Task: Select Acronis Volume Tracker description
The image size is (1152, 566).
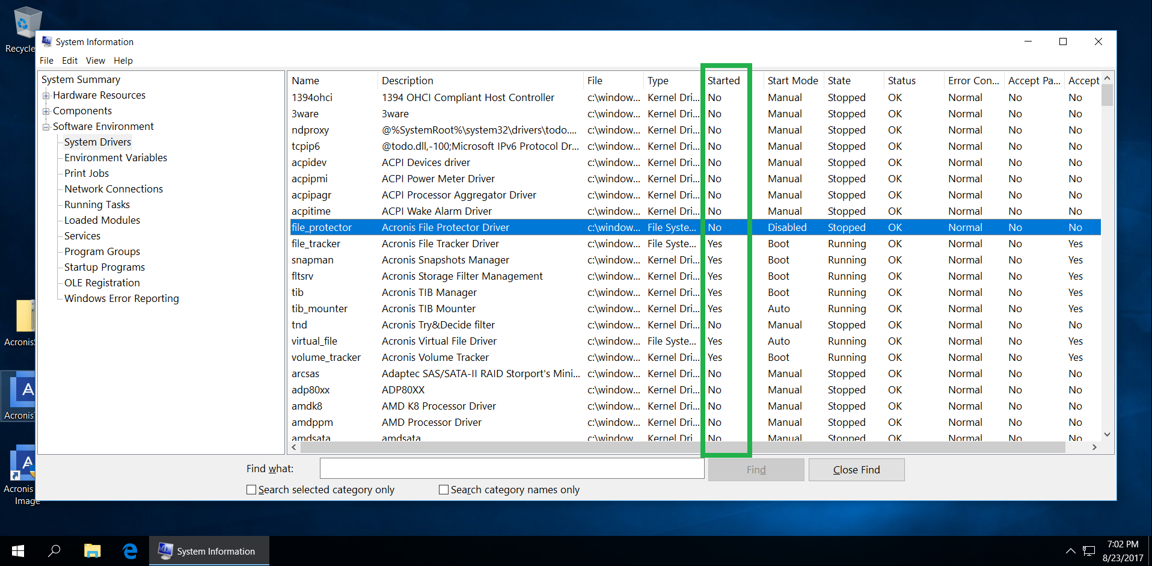Action: (435, 357)
